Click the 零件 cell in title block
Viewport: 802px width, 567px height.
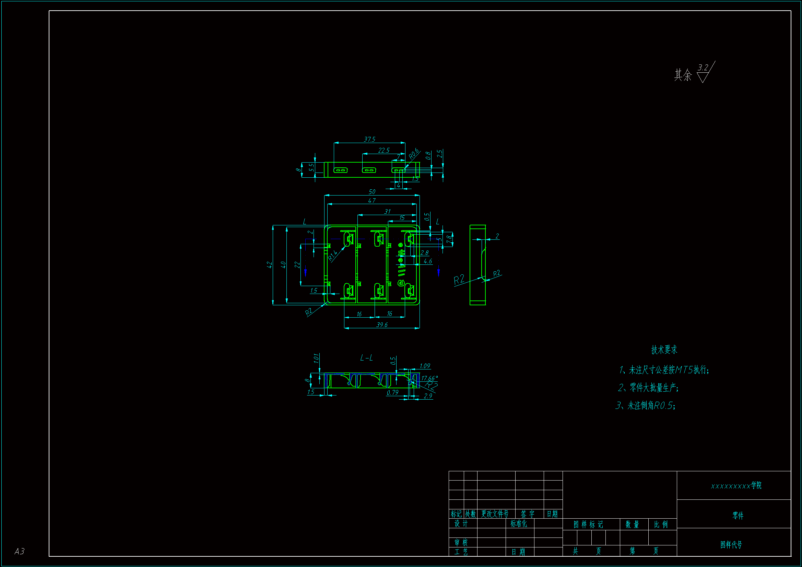pyautogui.click(x=738, y=516)
